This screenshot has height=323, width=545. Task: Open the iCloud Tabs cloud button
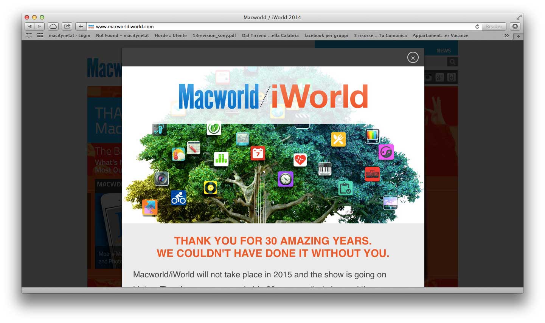(53, 26)
